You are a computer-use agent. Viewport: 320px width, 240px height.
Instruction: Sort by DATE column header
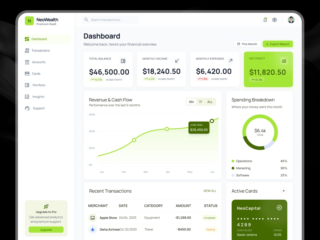click(123, 206)
